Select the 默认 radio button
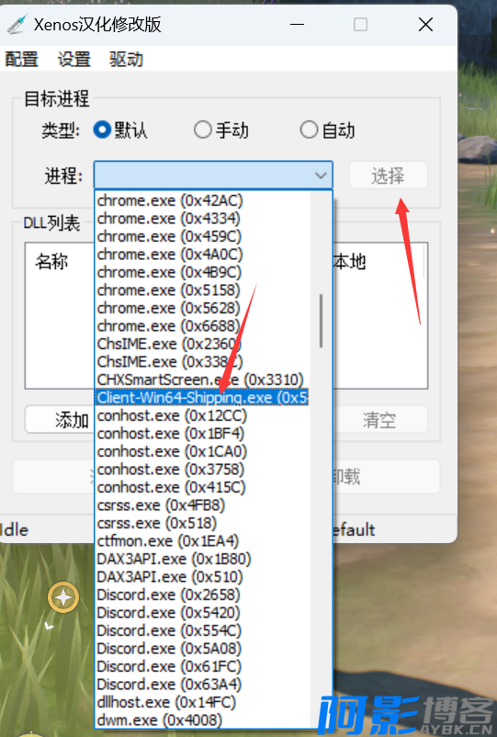Viewport: 497px width, 737px height. point(102,130)
